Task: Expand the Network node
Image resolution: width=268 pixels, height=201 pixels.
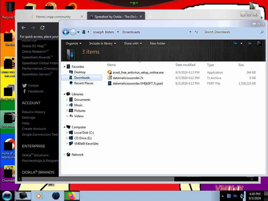Action: [64, 154]
